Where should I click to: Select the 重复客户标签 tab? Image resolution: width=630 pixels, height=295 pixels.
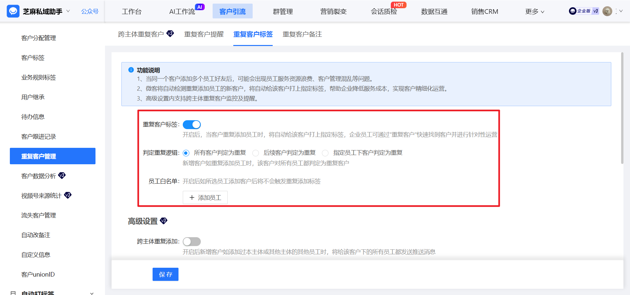coord(253,34)
